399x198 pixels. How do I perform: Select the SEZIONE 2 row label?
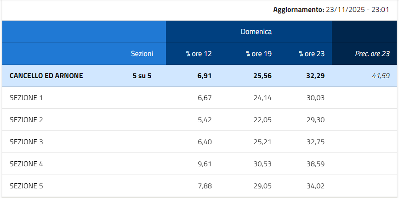pos(26,120)
